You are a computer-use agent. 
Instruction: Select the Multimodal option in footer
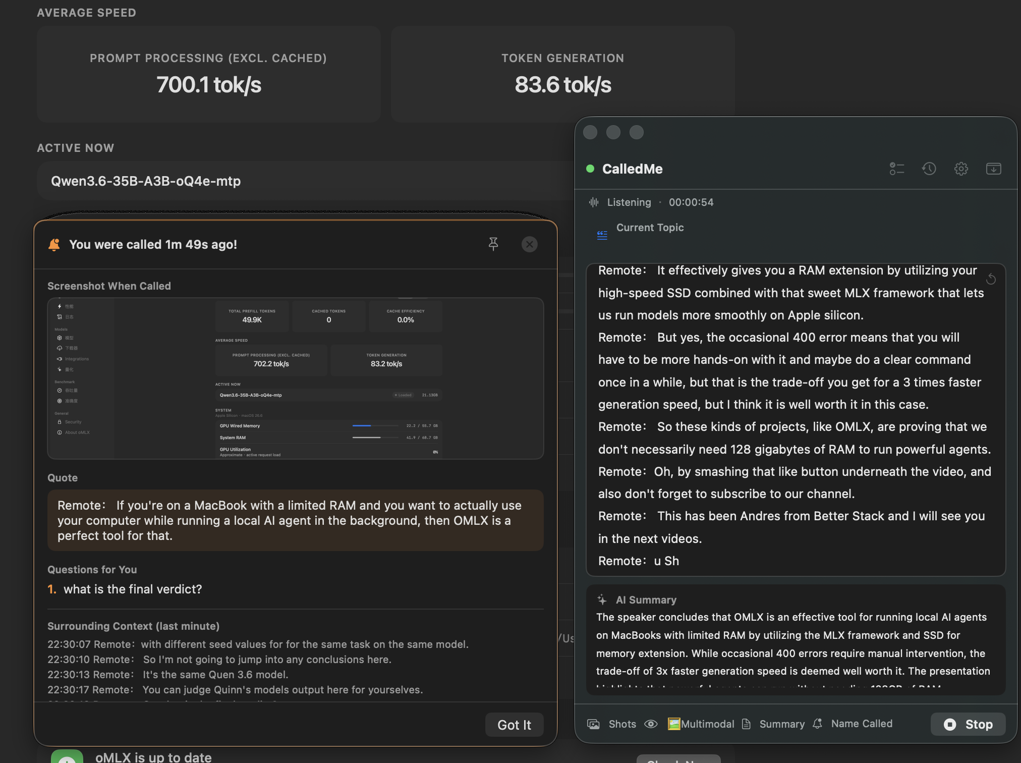[x=701, y=724]
